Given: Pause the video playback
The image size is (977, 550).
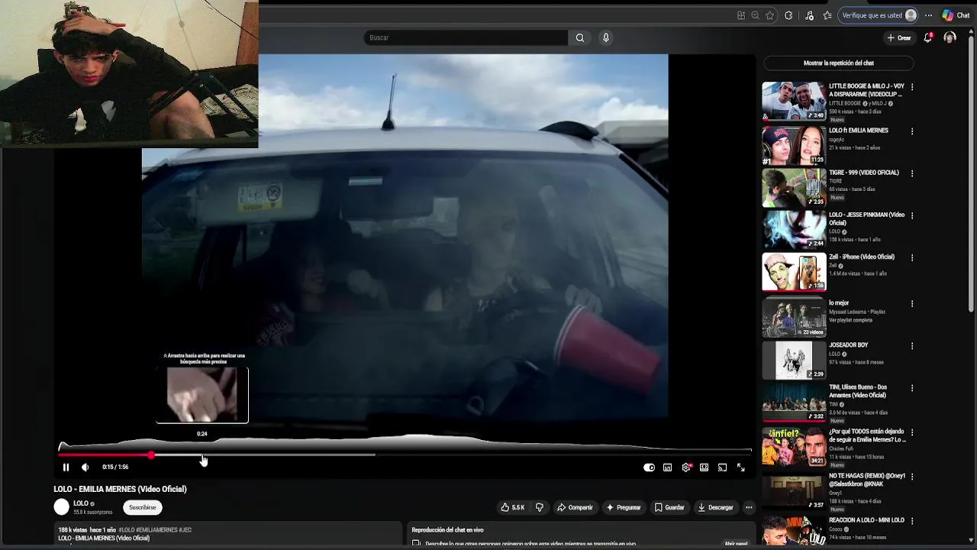Looking at the screenshot, I should [66, 467].
